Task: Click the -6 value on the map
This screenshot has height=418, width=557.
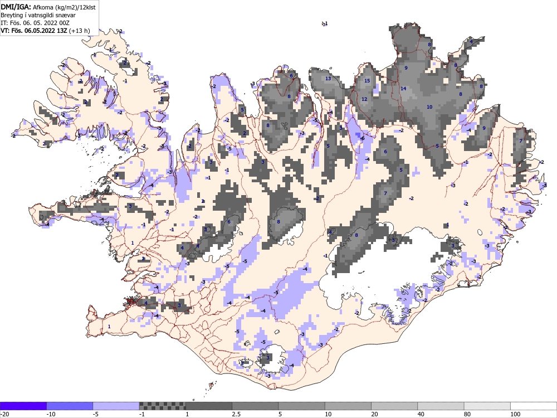Action: pyautogui.click(x=362, y=138)
